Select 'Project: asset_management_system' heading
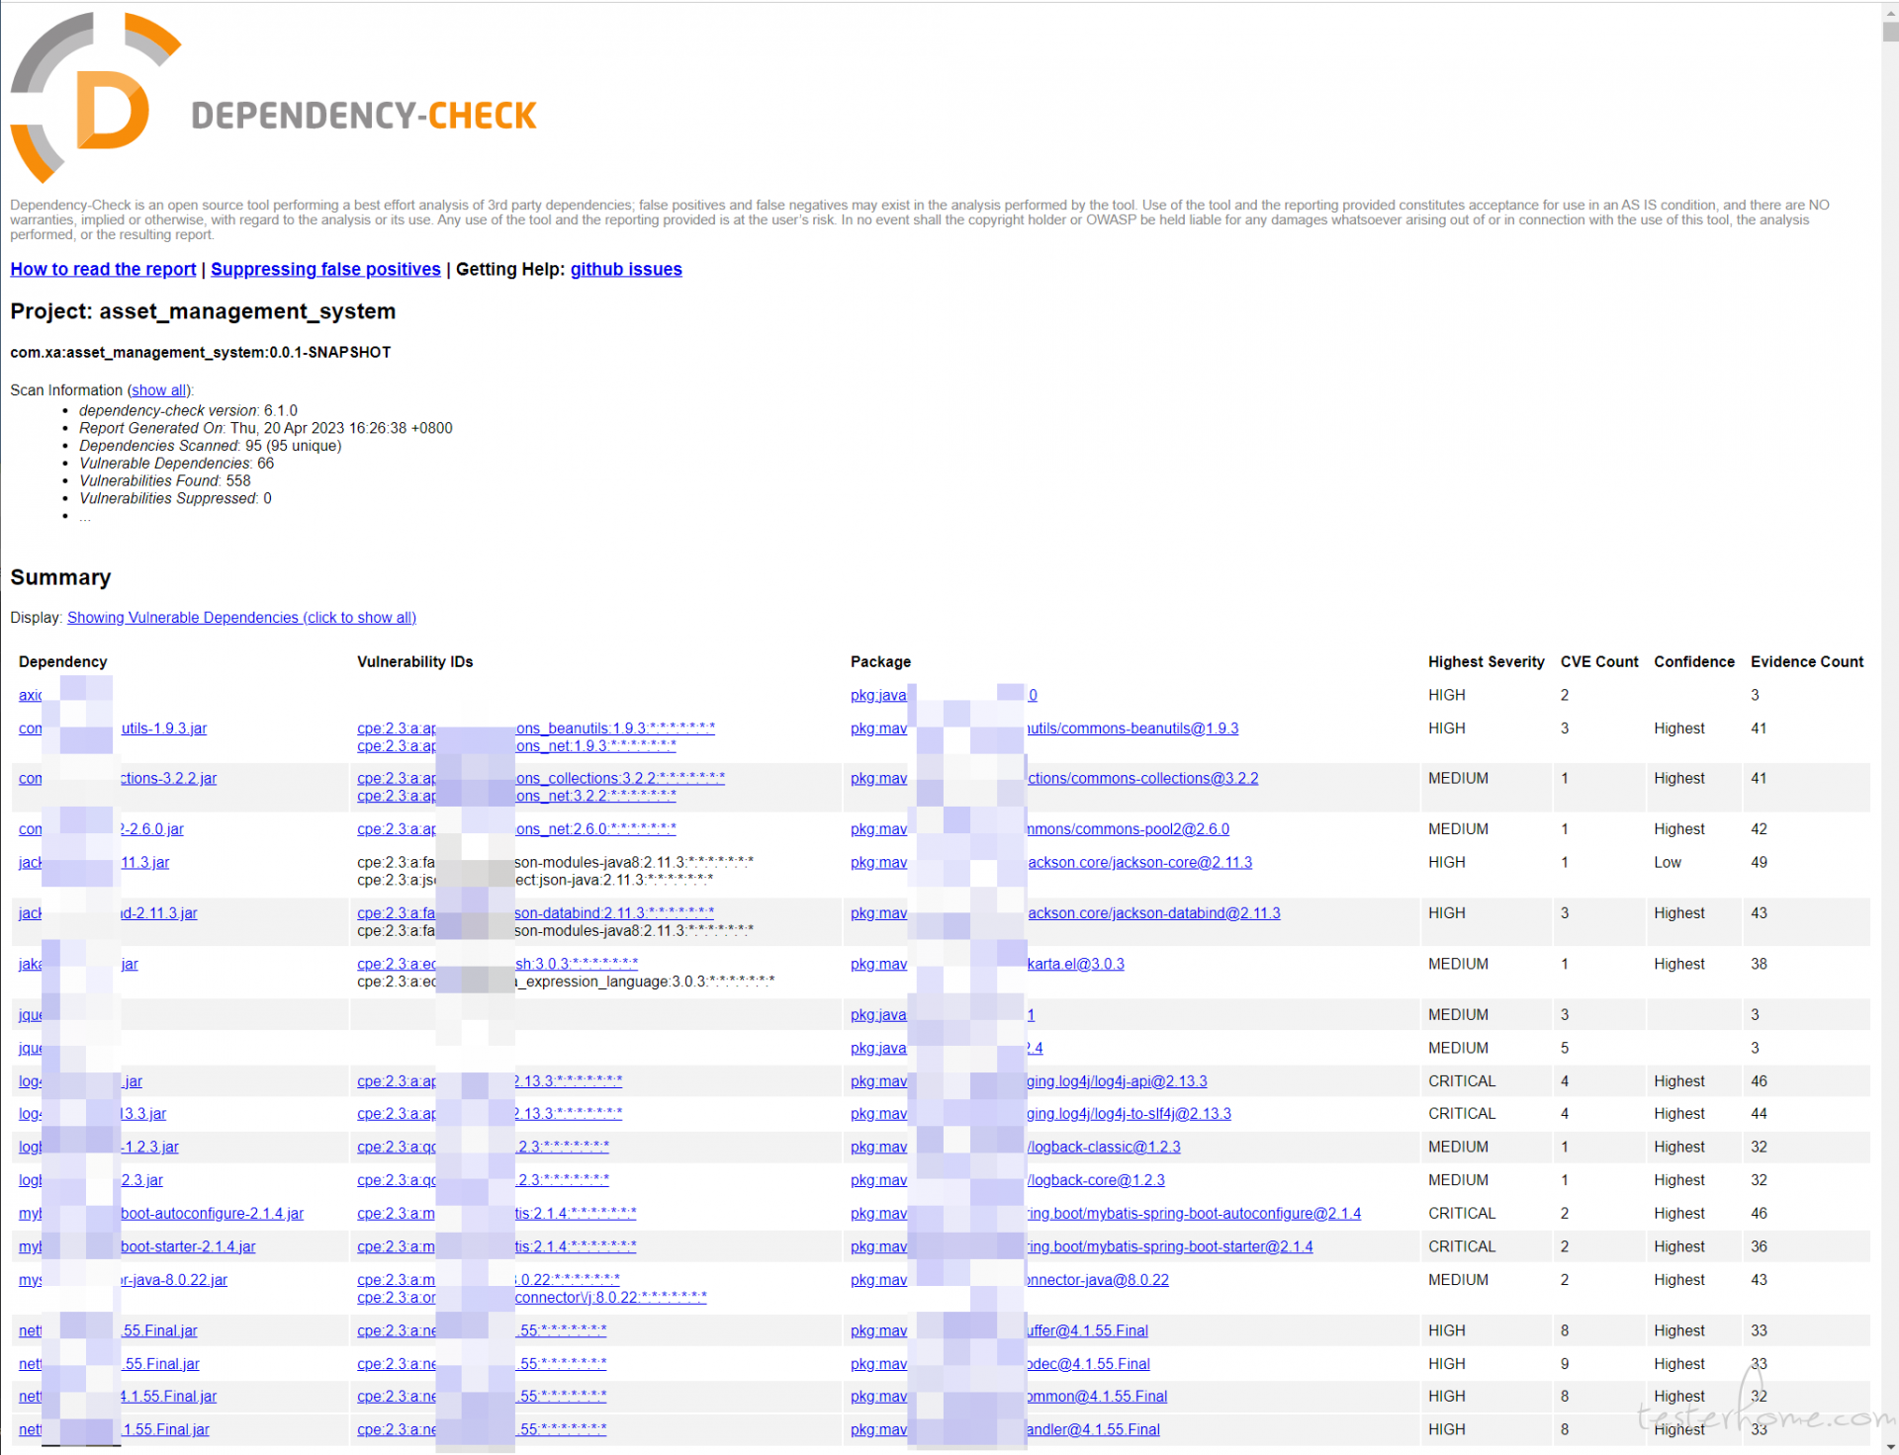1899x1455 pixels. coord(203,311)
